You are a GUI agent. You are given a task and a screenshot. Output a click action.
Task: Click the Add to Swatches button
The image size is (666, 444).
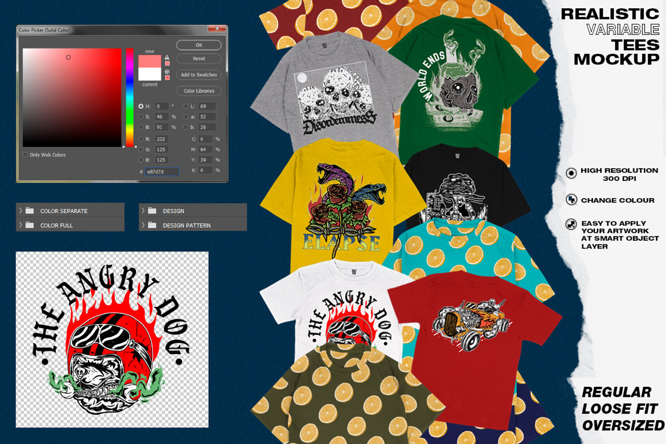click(199, 74)
